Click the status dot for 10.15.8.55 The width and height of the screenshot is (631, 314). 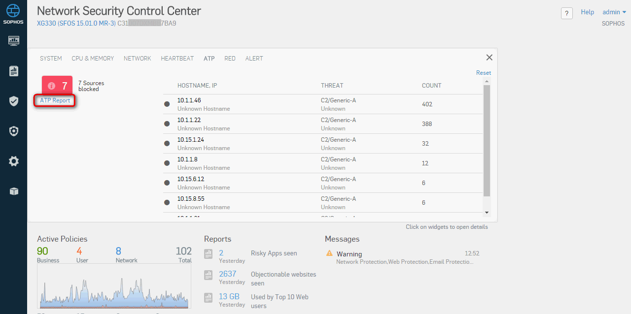(x=167, y=203)
